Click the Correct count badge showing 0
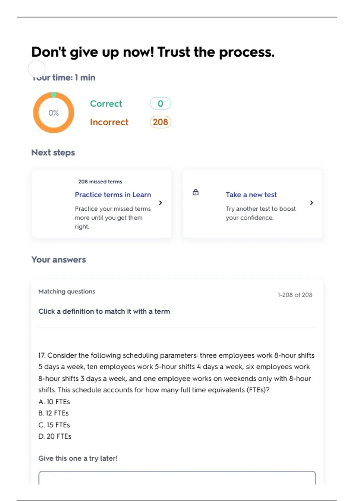 (160, 103)
